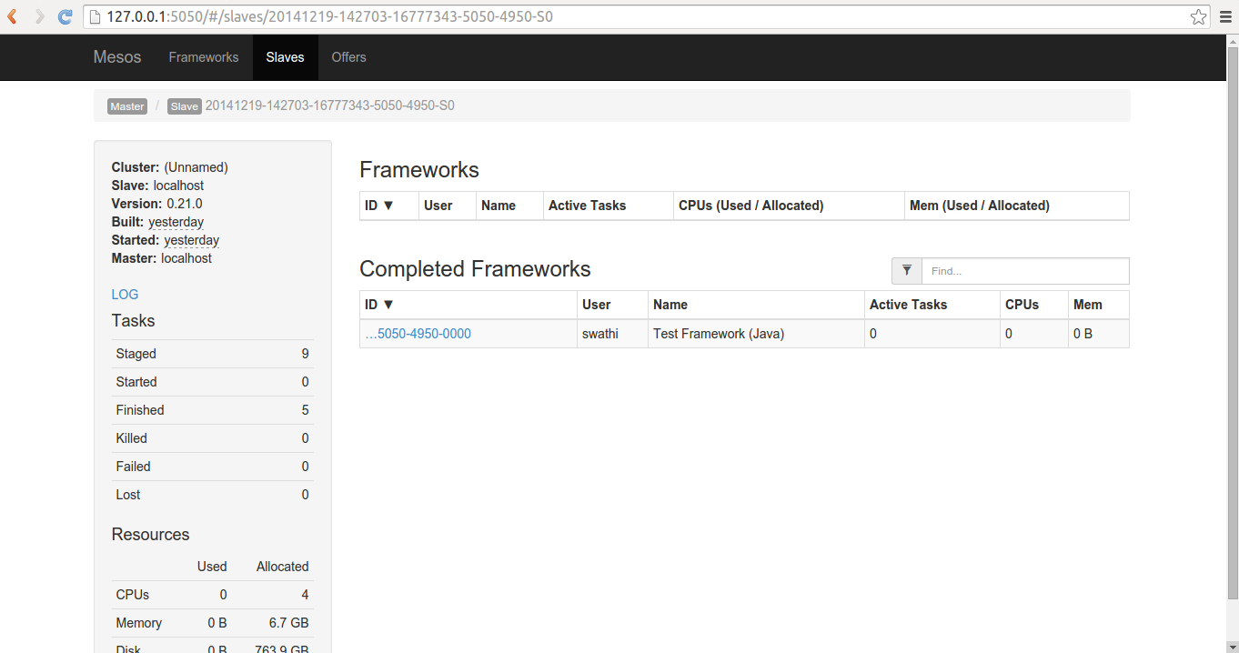Click Started 'yesterday' timestamp

tap(192, 240)
